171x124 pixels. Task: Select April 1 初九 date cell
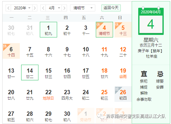(48, 30)
